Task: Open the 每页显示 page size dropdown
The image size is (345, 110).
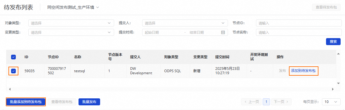Action: click(x=331, y=102)
